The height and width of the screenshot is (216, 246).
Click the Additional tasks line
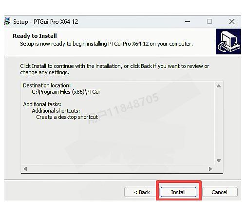[42, 104]
